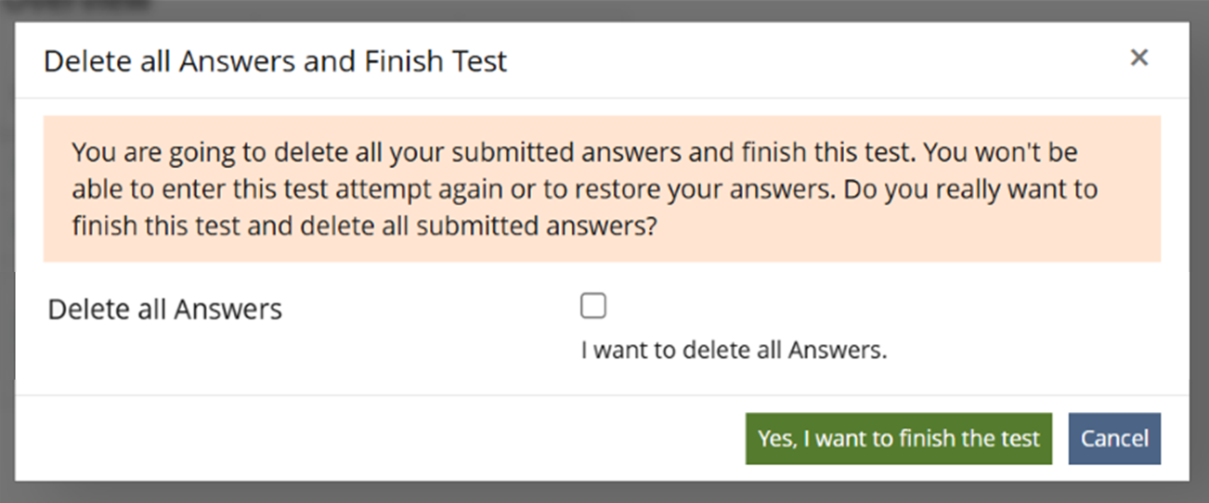The width and height of the screenshot is (1209, 503).
Task: Click the warning line ending "submitted answers?"
Action: (x=364, y=227)
